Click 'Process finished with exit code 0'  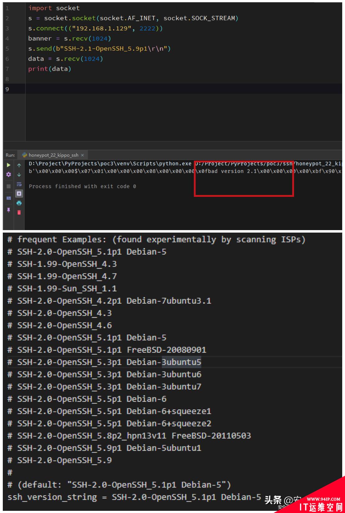(x=82, y=186)
